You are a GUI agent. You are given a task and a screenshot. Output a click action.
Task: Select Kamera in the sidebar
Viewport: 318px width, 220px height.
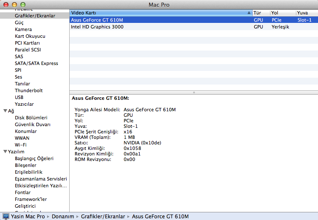[23, 29]
